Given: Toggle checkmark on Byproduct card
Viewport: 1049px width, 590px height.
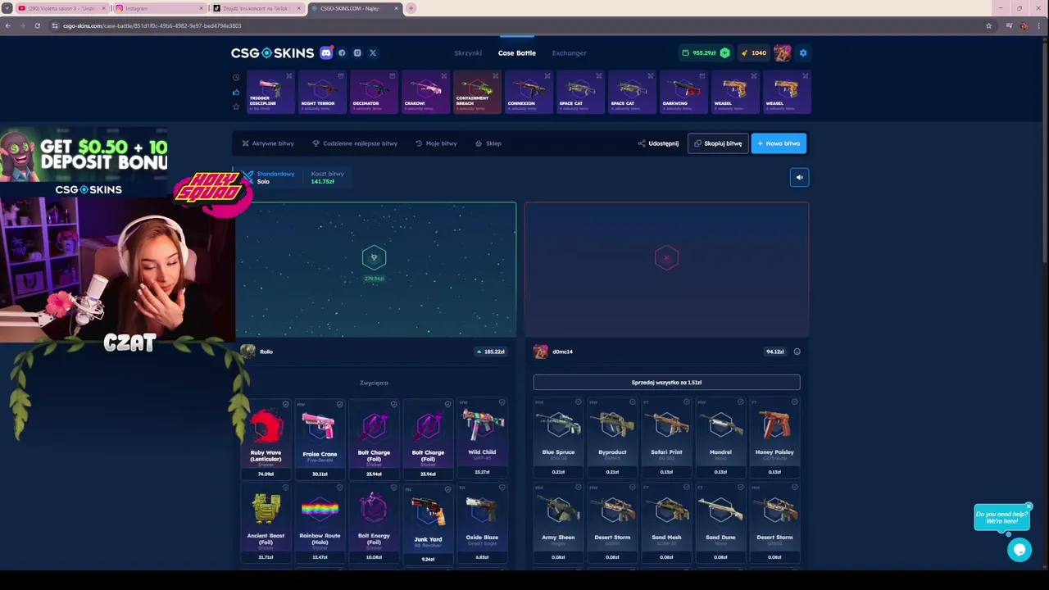Looking at the screenshot, I should [x=632, y=402].
